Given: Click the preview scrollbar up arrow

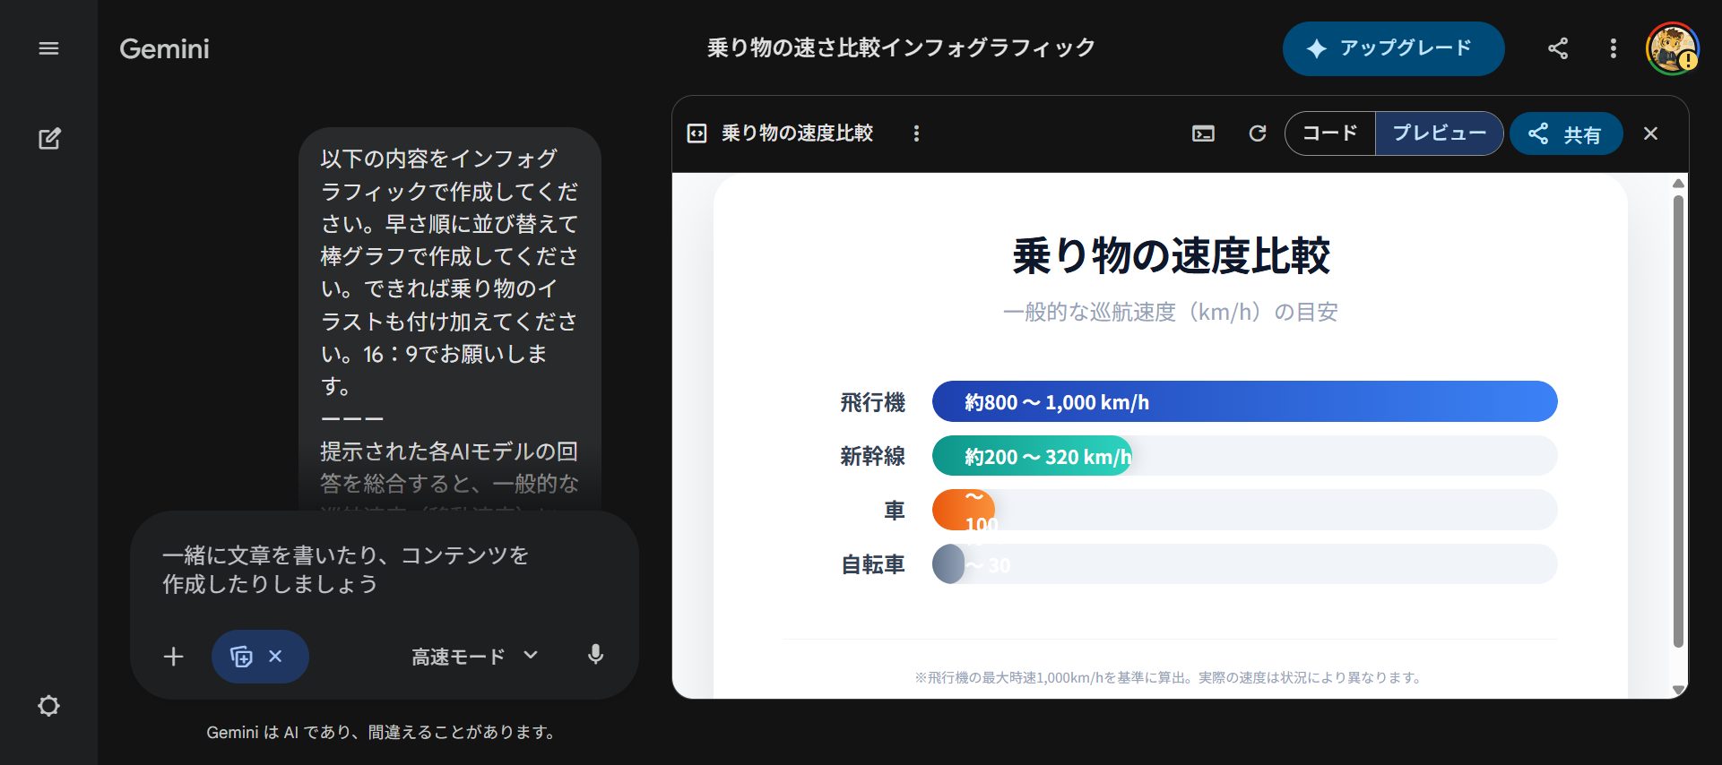Looking at the screenshot, I should pyautogui.click(x=1678, y=184).
